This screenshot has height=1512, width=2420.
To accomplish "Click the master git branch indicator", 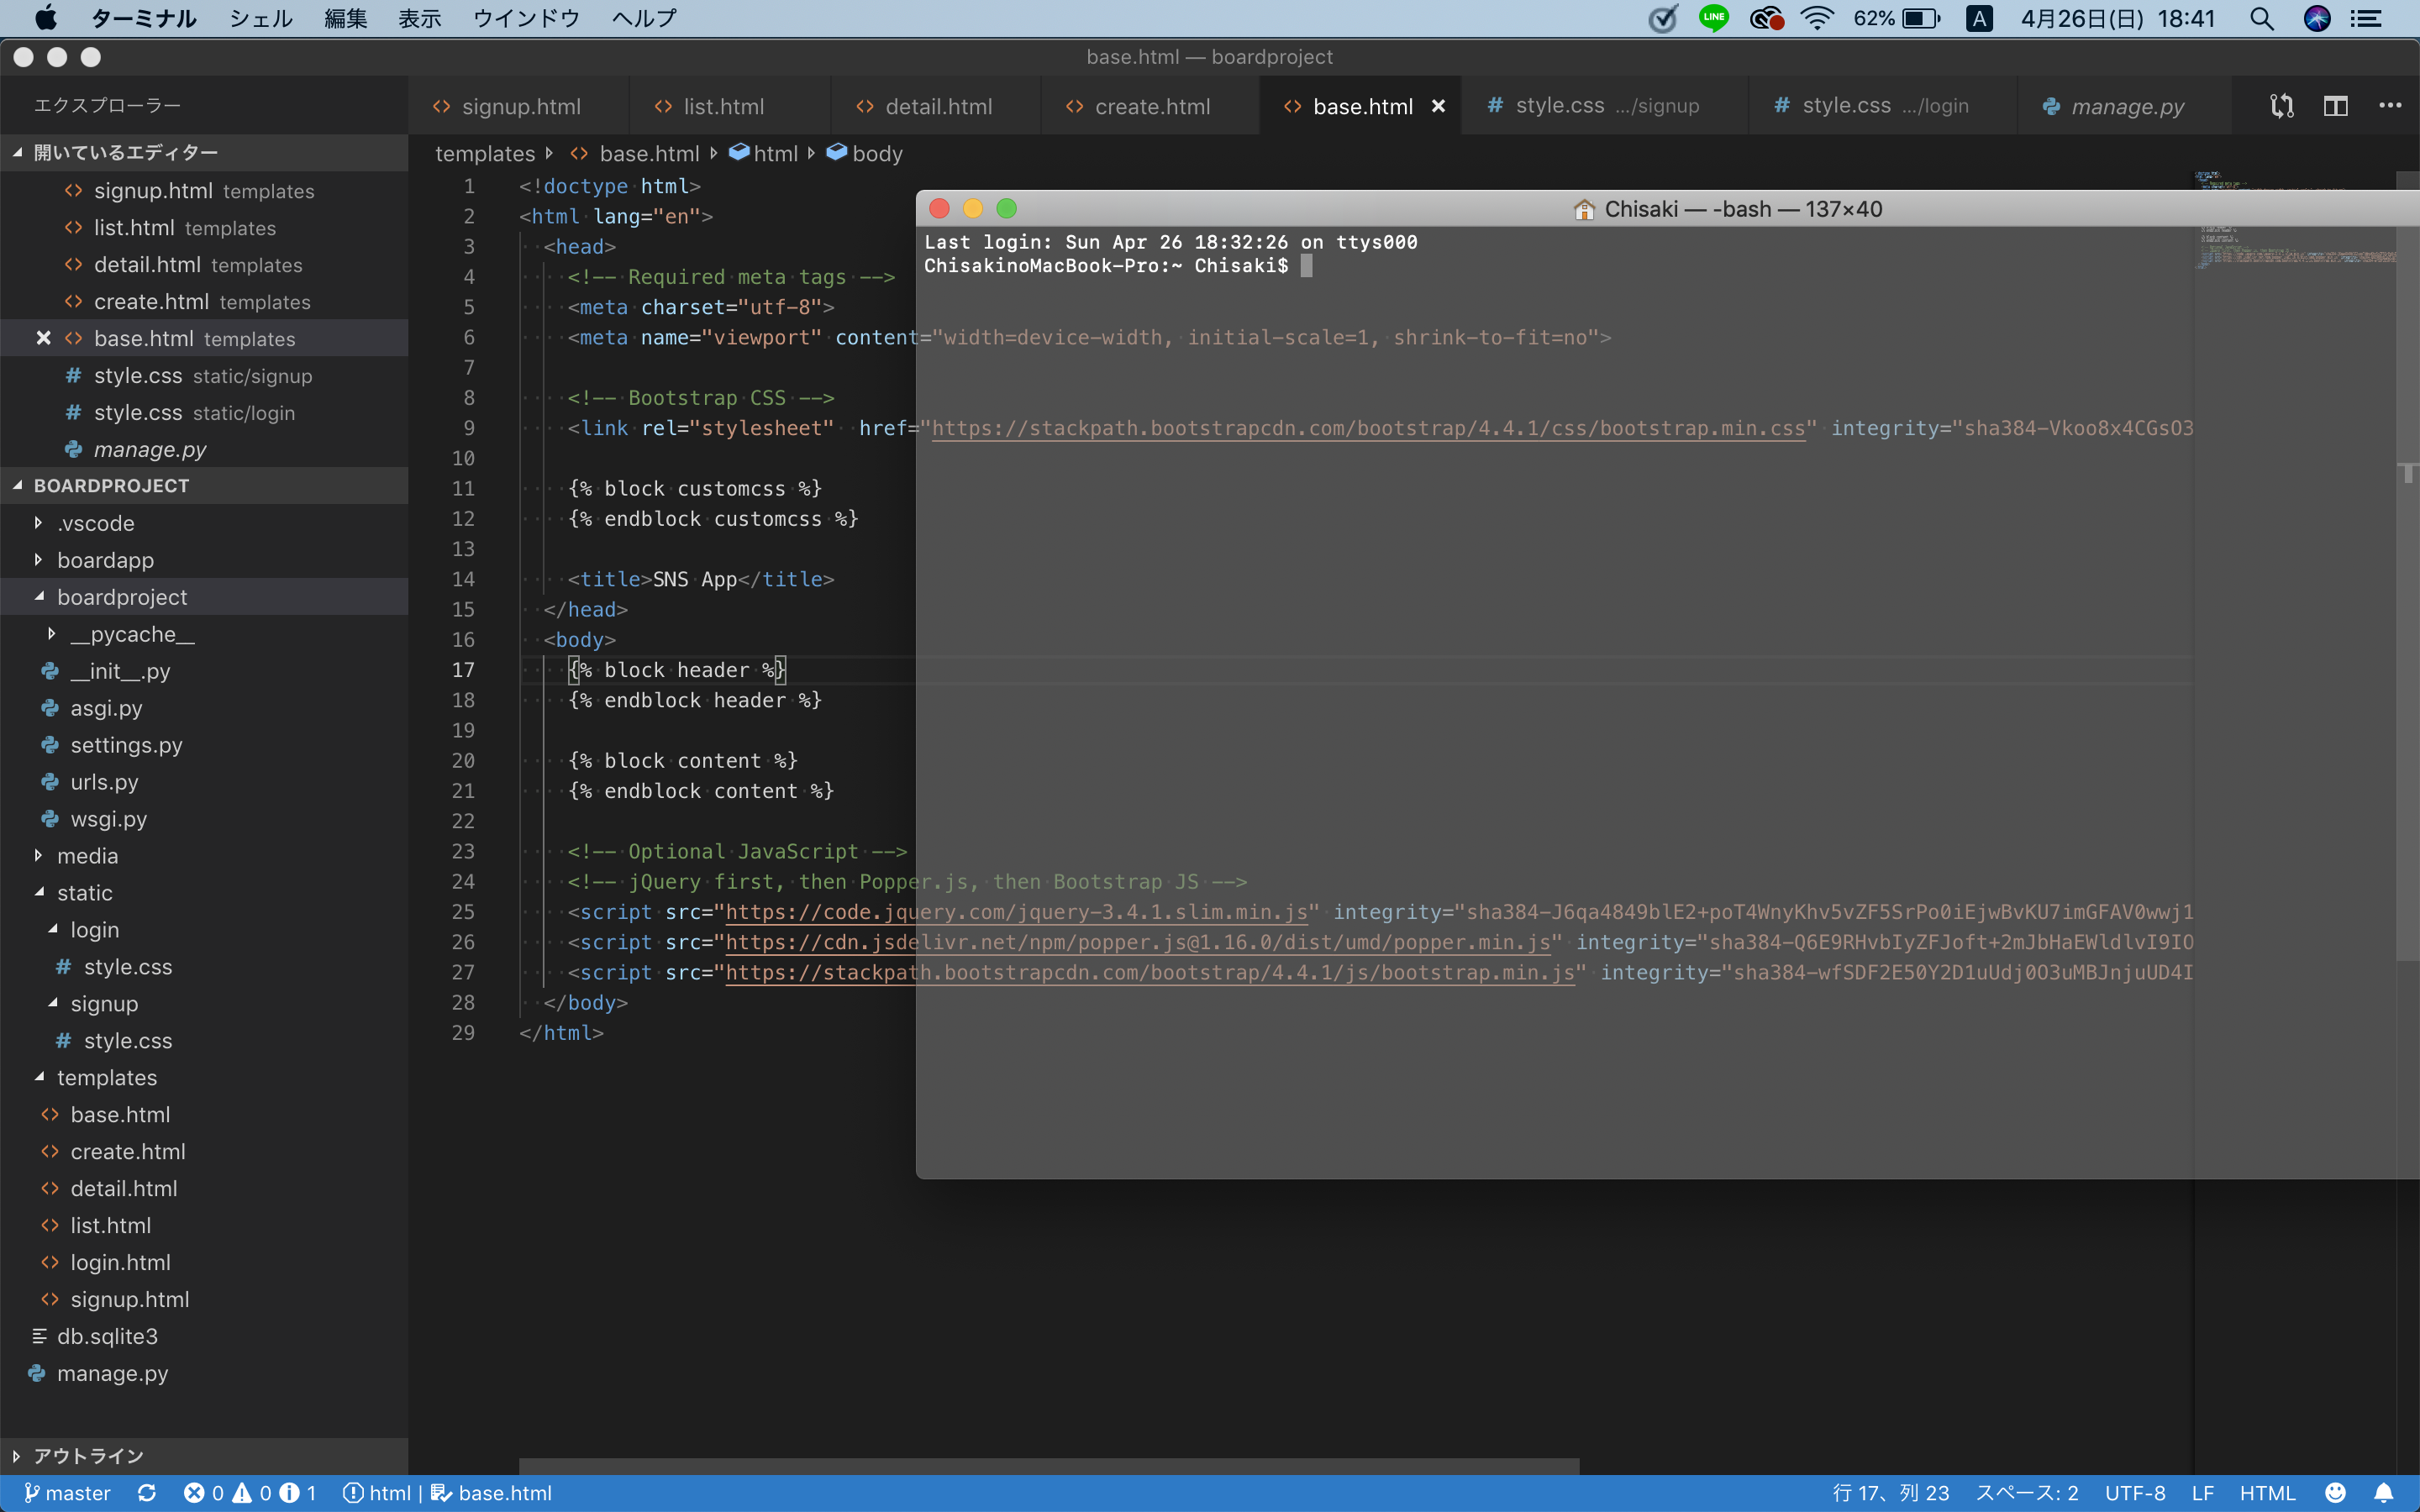I will (68, 1493).
